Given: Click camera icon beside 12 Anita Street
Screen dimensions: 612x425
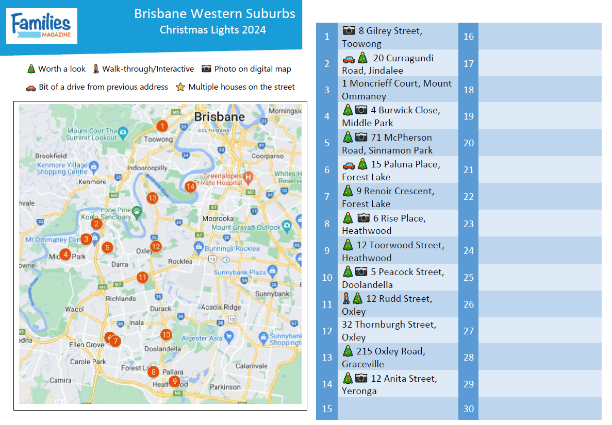Looking at the screenshot, I should coord(361,378).
